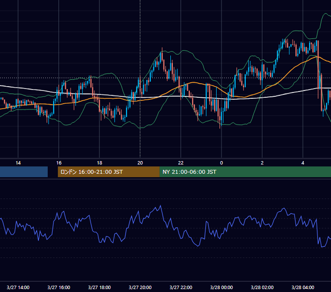Click the '0' hour label on chart axis
Viewport: 331px width, 292px height.
coord(221,163)
